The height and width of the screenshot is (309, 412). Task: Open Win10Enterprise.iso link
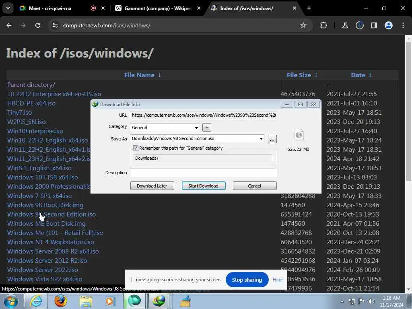[35, 131]
